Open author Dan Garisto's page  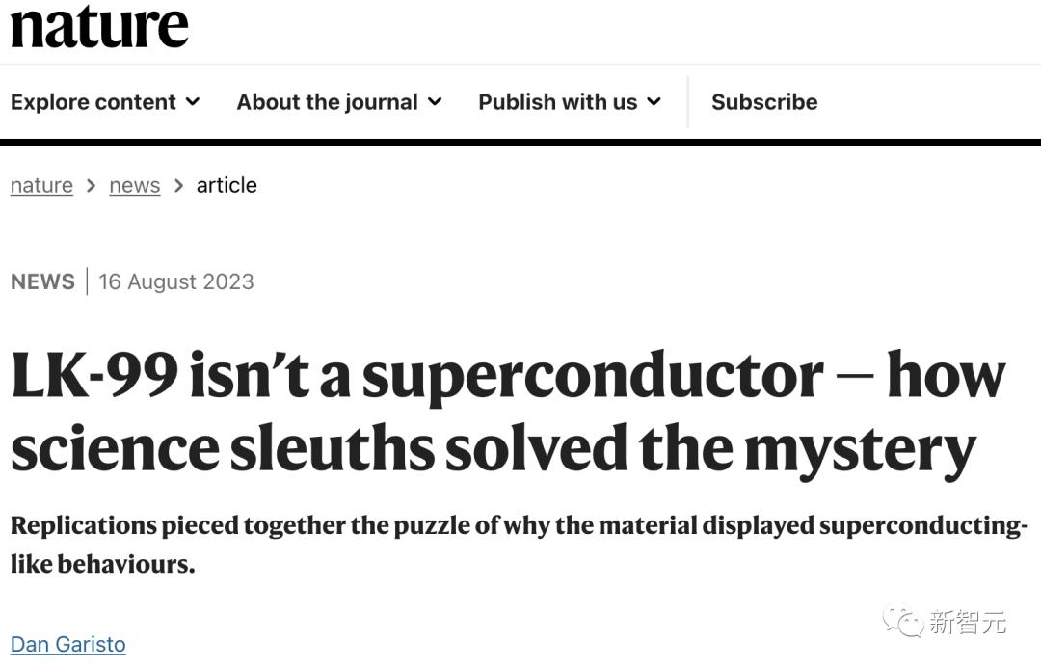tap(68, 644)
